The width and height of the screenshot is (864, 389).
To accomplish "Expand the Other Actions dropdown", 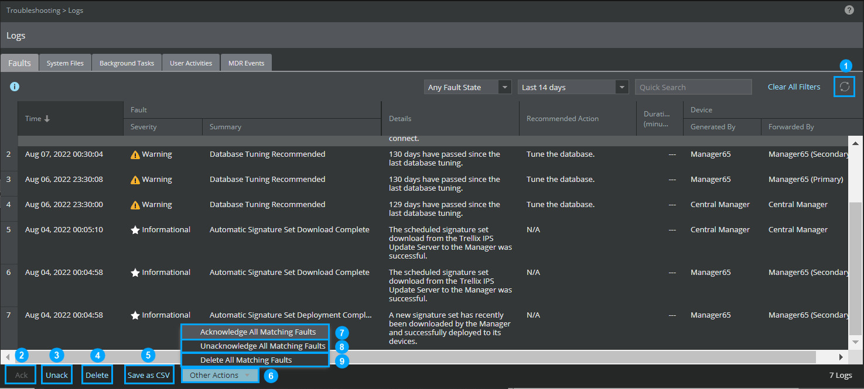I will pyautogui.click(x=220, y=375).
